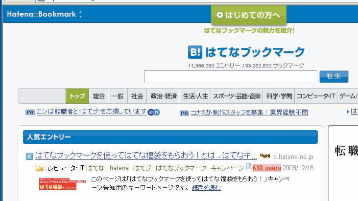The image size is (358, 201).
Task: Open the 生活・人生 category tab
Action: click(x=195, y=96)
